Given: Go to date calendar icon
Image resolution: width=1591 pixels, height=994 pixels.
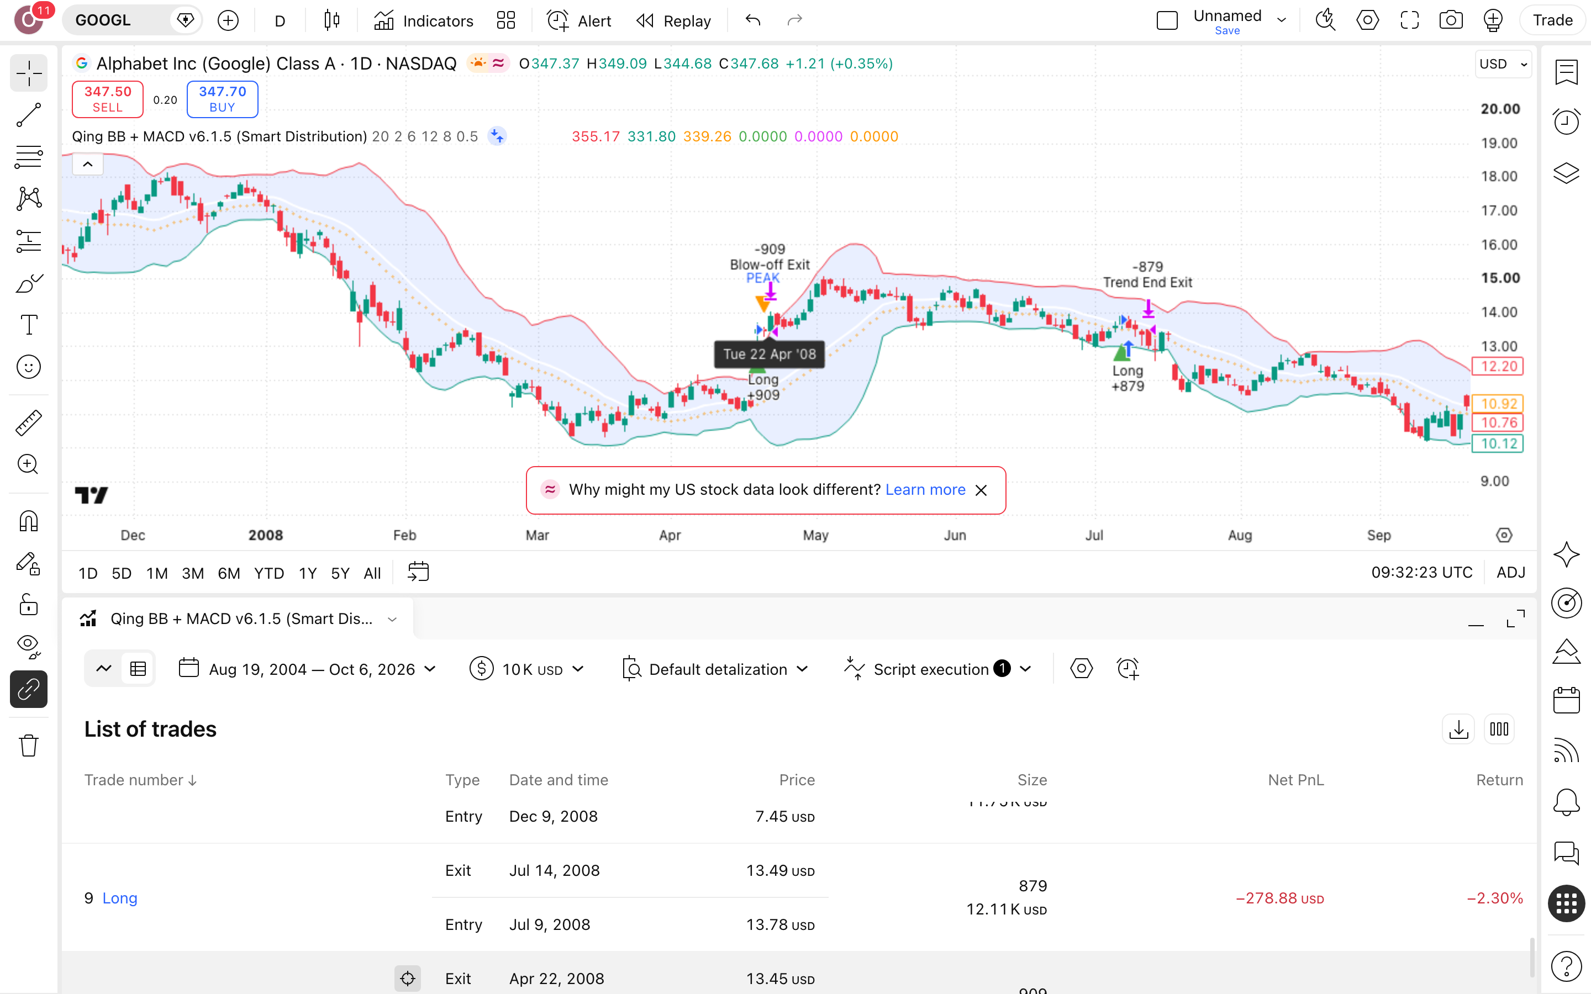Looking at the screenshot, I should click(418, 572).
